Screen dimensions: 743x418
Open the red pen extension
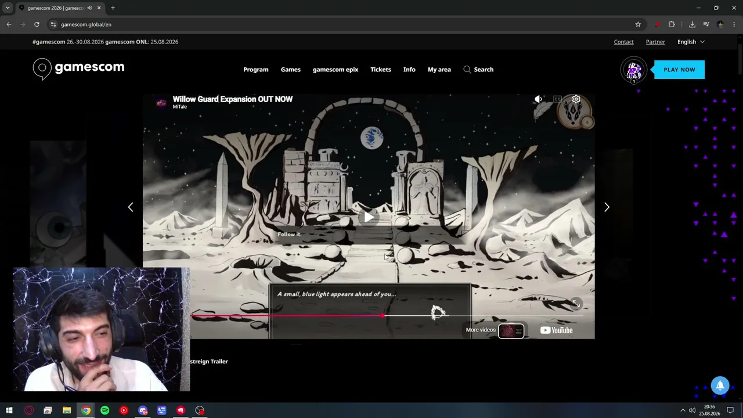point(657,24)
